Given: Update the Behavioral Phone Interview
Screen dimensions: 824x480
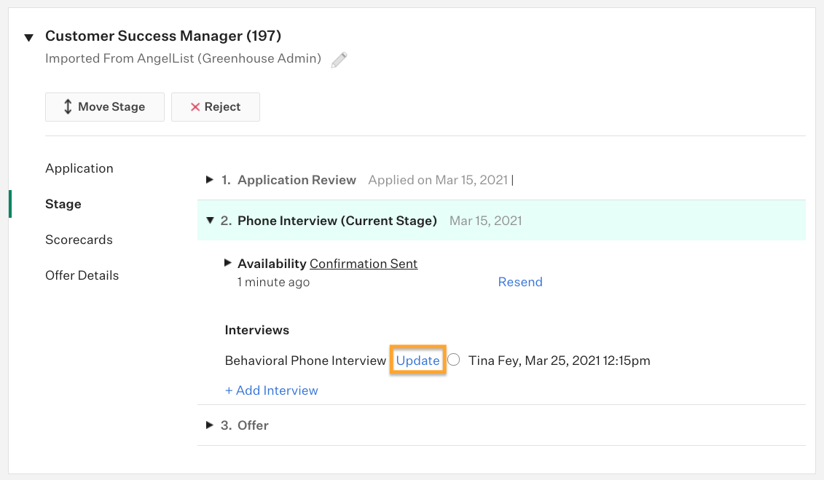Looking at the screenshot, I should pyautogui.click(x=417, y=361).
